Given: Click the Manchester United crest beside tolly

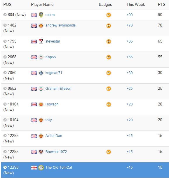Looking at the screenshot, I should tap(41, 120).
